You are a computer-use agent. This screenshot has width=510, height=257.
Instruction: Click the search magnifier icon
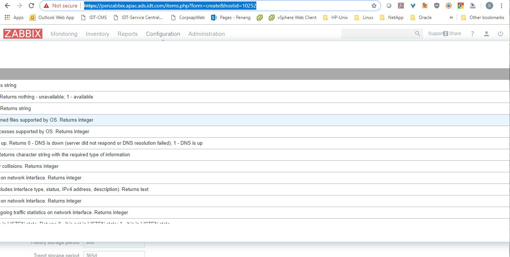tap(417, 34)
